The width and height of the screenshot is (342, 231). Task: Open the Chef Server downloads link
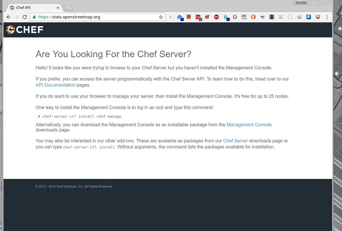click(235, 141)
